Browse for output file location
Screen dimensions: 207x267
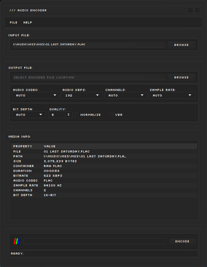point(181,77)
